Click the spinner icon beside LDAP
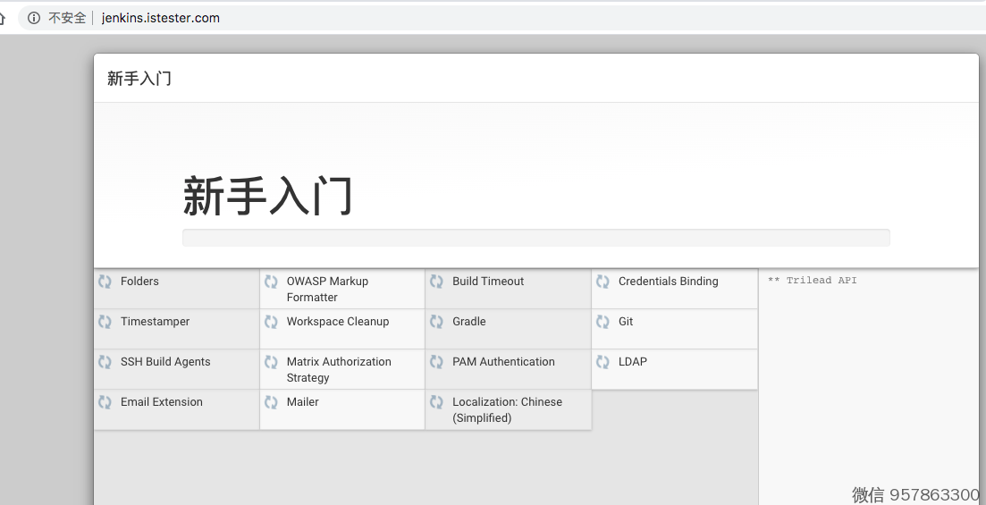 [x=603, y=362]
